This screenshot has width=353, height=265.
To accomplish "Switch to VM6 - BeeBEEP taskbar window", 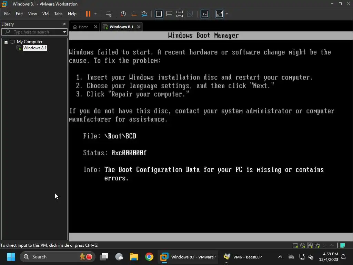I will (x=243, y=257).
